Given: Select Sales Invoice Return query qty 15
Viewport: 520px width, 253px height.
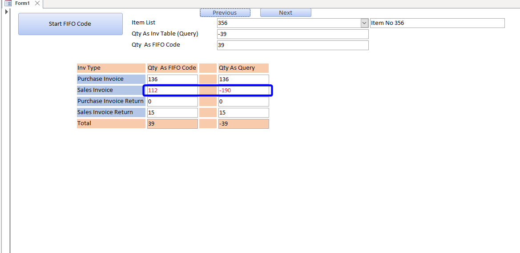Looking at the screenshot, I should point(244,113).
